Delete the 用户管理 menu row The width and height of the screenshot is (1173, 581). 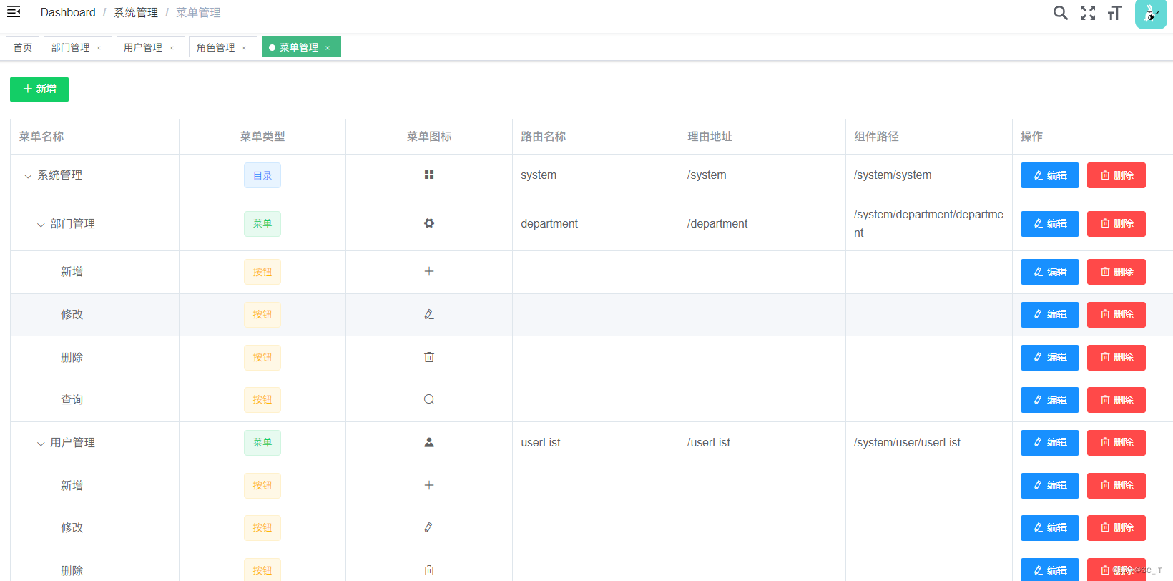pyautogui.click(x=1116, y=443)
